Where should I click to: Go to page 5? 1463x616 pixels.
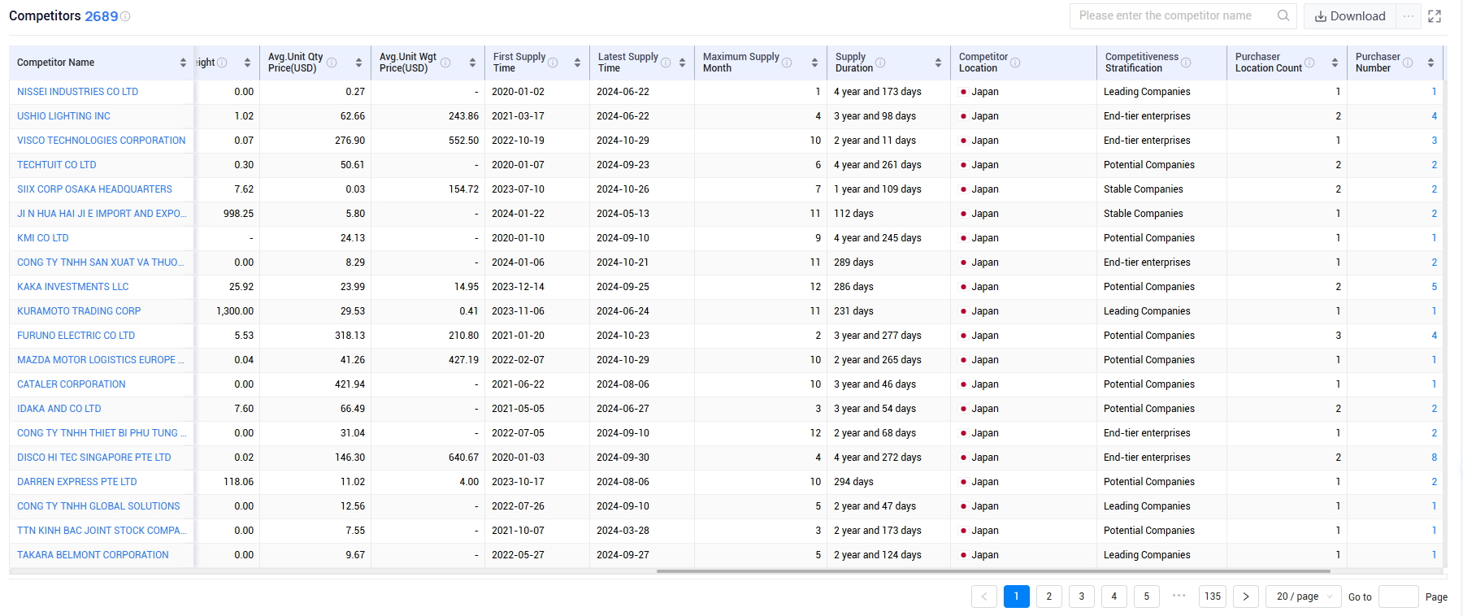point(1147,596)
